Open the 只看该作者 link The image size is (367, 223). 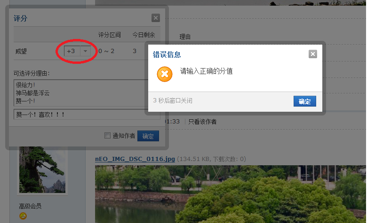[x=202, y=122]
